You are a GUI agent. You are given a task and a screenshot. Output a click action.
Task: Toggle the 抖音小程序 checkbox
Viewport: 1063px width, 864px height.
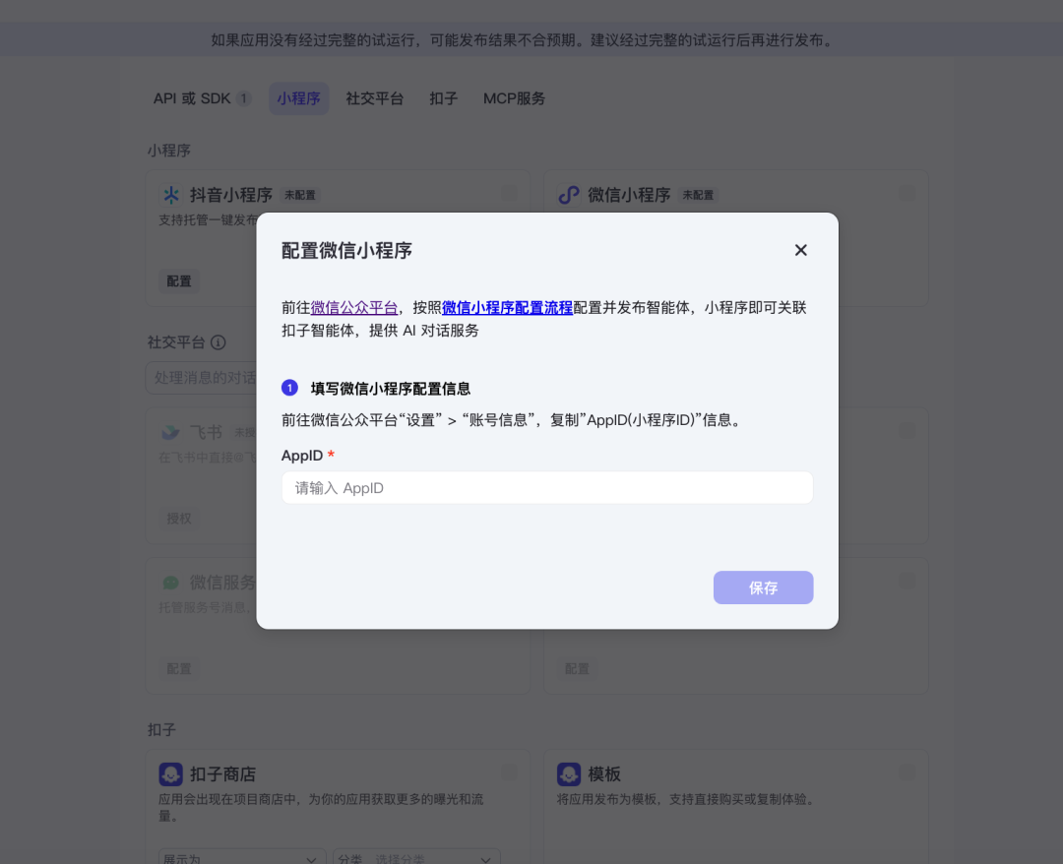[x=509, y=194]
